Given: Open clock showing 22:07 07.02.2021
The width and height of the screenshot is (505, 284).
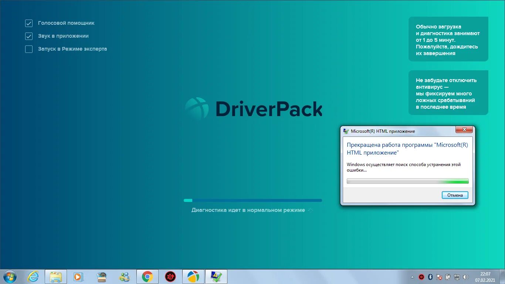Looking at the screenshot, I should click(x=485, y=277).
